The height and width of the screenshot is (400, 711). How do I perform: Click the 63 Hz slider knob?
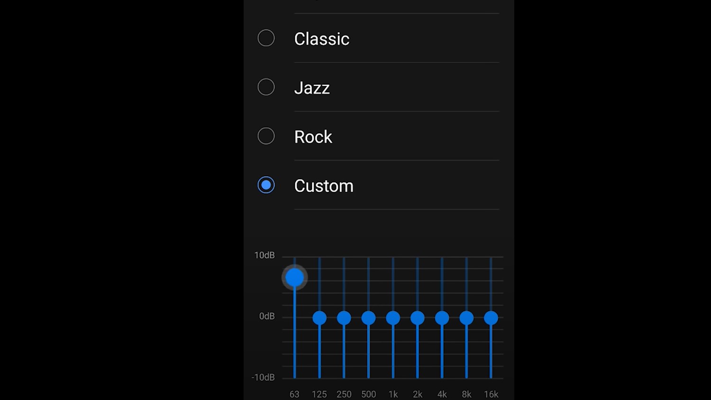[x=294, y=278]
